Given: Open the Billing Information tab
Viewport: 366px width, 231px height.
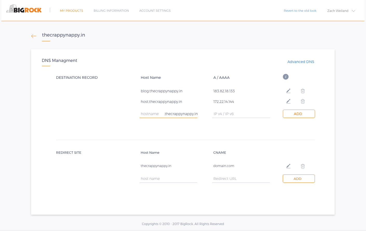Looking at the screenshot, I should (111, 11).
